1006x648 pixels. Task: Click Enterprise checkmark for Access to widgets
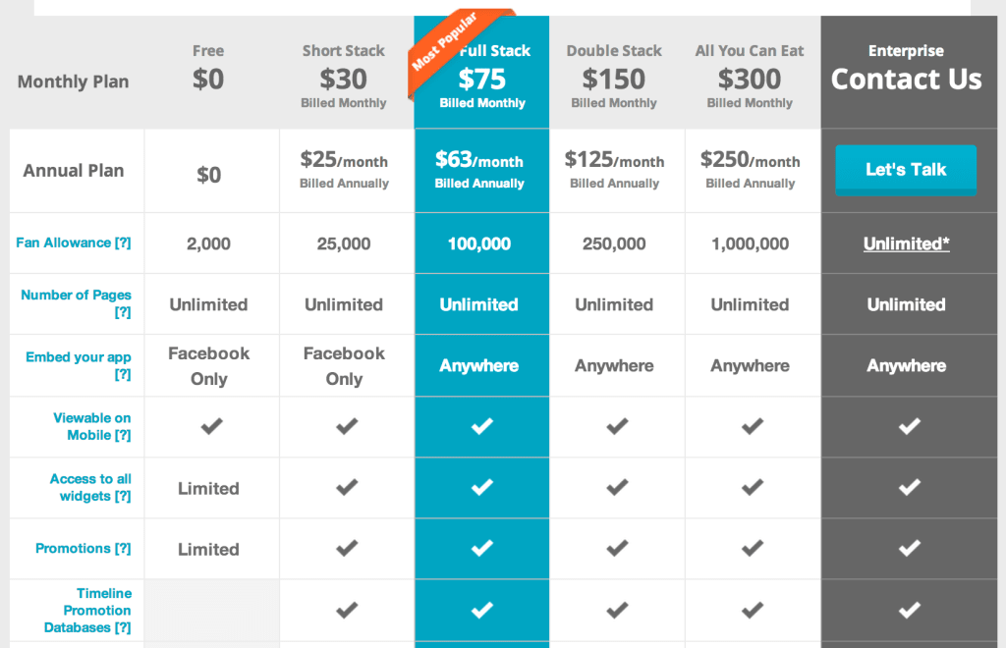click(910, 487)
